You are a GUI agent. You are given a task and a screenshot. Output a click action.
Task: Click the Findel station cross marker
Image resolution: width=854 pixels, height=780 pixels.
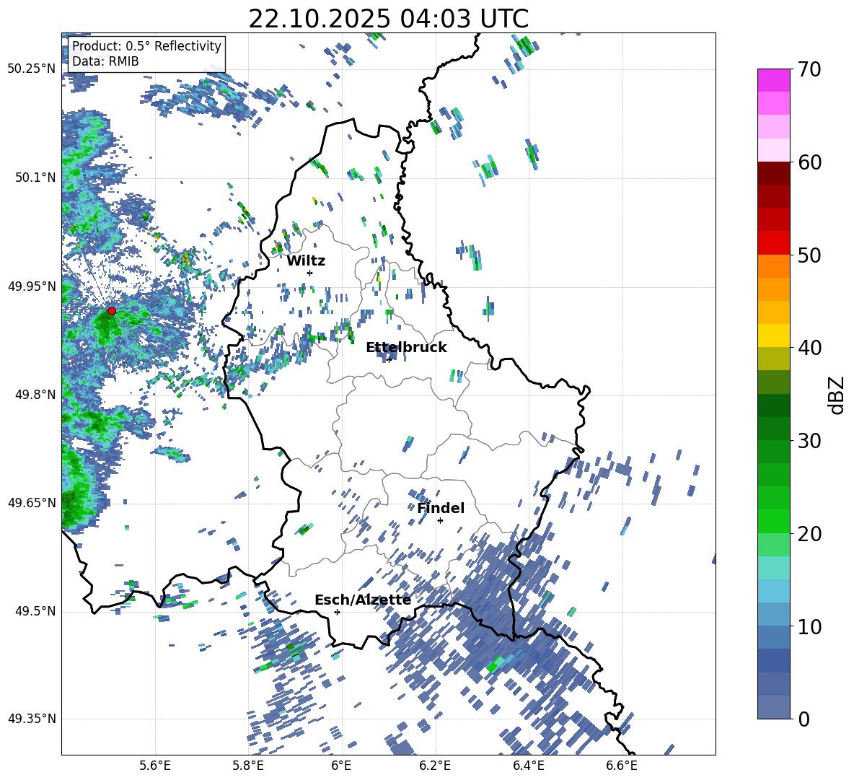click(x=440, y=521)
